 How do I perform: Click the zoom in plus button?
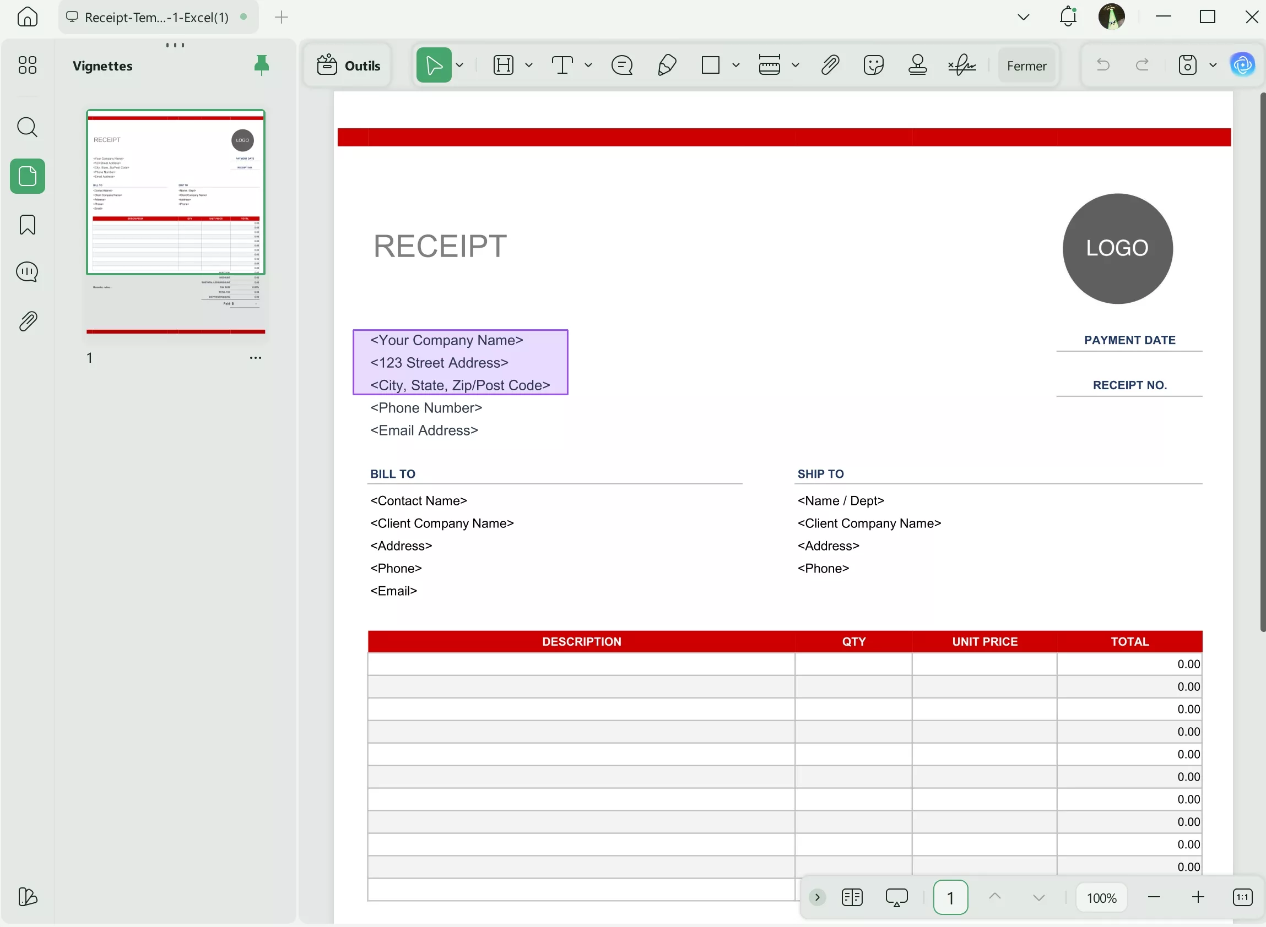(x=1198, y=897)
